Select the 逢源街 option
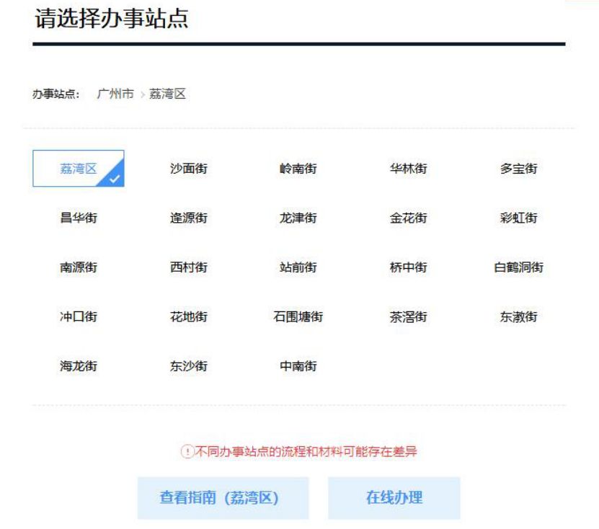 (188, 218)
